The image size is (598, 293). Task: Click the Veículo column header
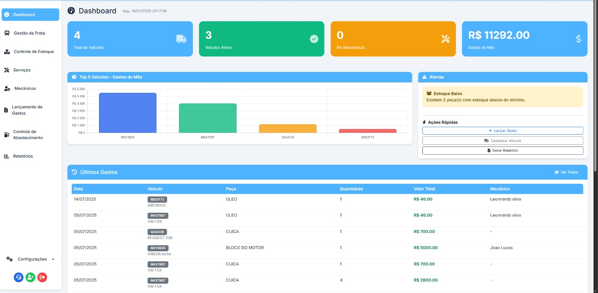coord(155,189)
